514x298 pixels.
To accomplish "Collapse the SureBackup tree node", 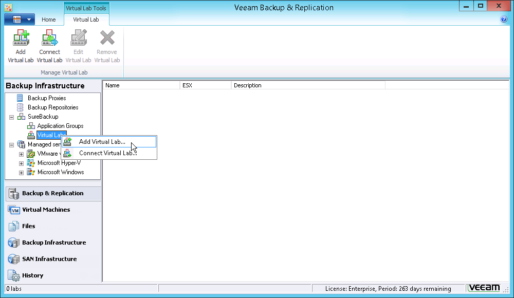I will [11, 117].
